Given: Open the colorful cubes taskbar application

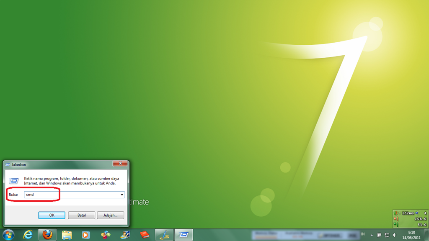Looking at the screenshot, I should (x=106, y=235).
